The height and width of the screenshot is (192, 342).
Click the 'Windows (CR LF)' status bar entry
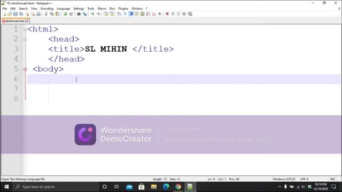pos(284,179)
